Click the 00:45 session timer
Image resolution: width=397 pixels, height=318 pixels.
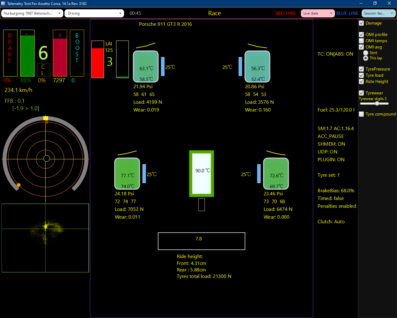pos(136,13)
